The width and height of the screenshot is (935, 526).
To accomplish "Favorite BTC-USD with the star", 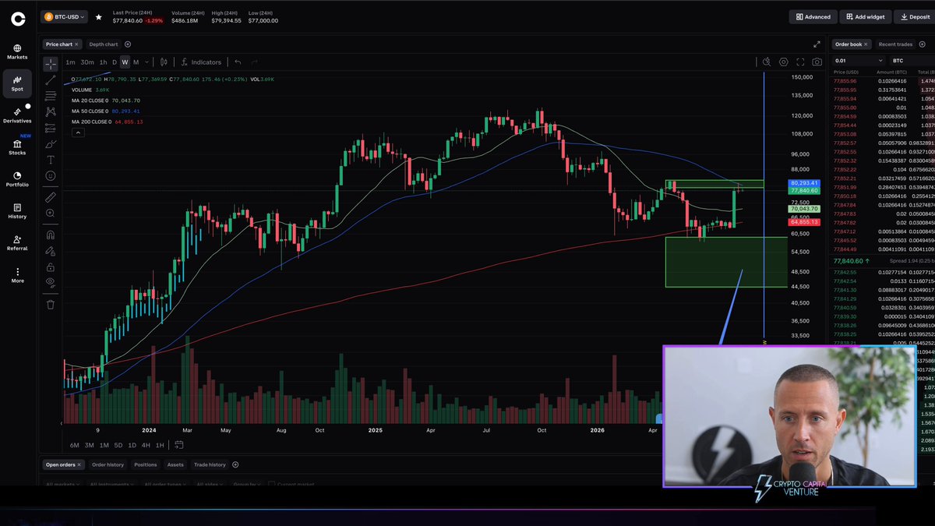I will tap(98, 16).
